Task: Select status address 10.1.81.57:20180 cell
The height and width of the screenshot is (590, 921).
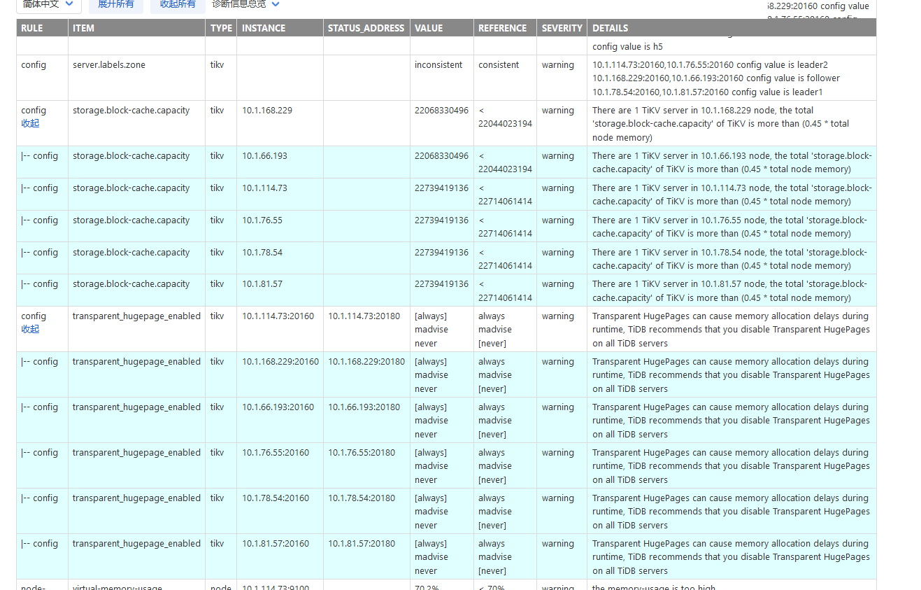Action: (362, 544)
